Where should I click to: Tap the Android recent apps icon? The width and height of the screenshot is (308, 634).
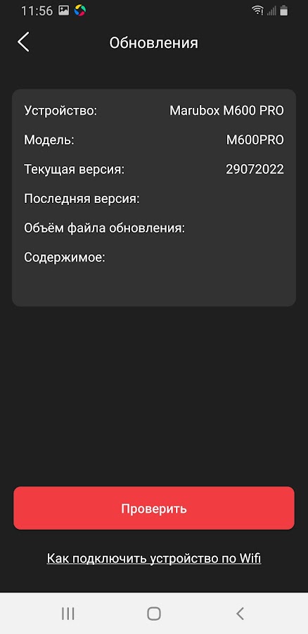(x=68, y=614)
